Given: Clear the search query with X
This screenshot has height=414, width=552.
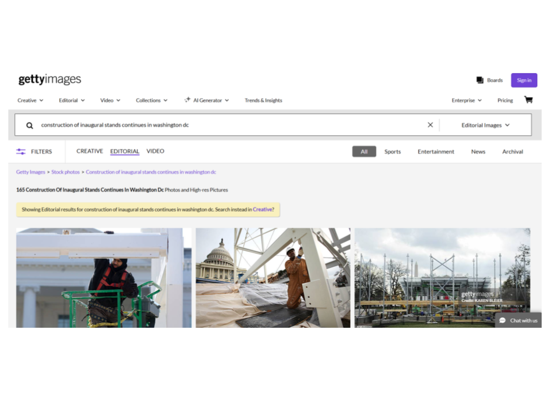Looking at the screenshot, I should tap(430, 125).
